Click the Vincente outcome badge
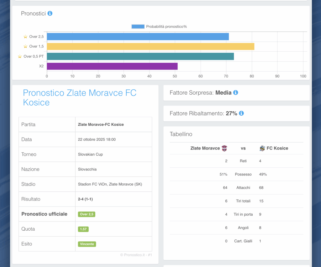 87,244
